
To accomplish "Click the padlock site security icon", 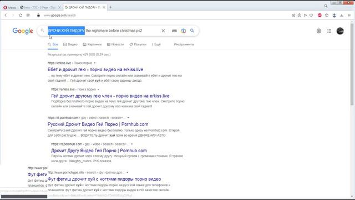I will (38, 15).
